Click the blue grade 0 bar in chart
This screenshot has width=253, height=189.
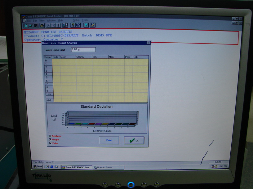point(71,124)
